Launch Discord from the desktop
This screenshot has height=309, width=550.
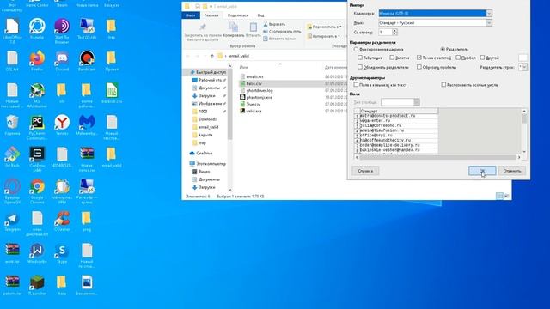point(62,60)
